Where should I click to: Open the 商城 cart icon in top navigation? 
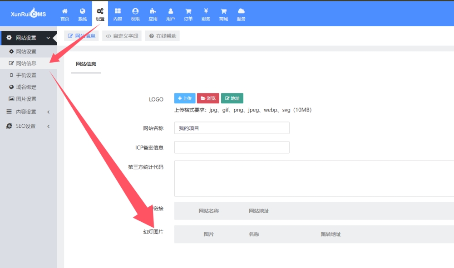tap(223, 11)
